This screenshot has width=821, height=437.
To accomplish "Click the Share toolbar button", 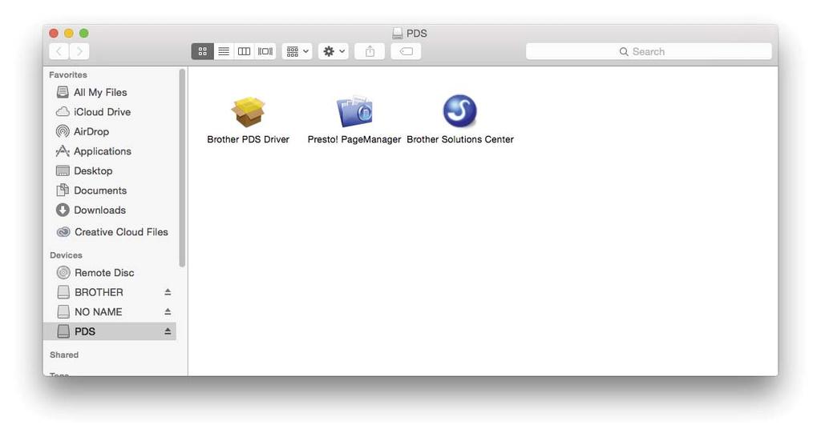I will [370, 51].
